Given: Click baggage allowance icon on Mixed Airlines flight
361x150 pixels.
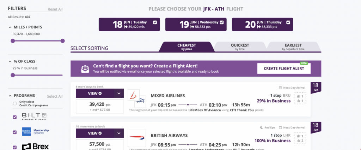Looking at the screenshot, I should click(x=300, y=99).
